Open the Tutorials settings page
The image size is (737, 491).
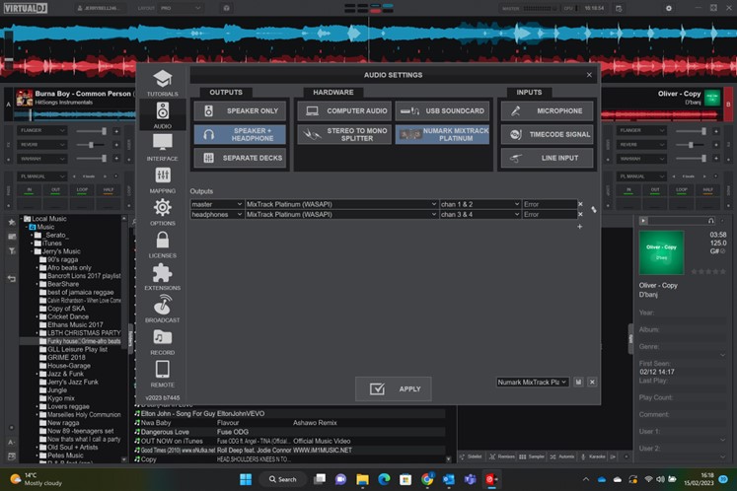(162, 83)
